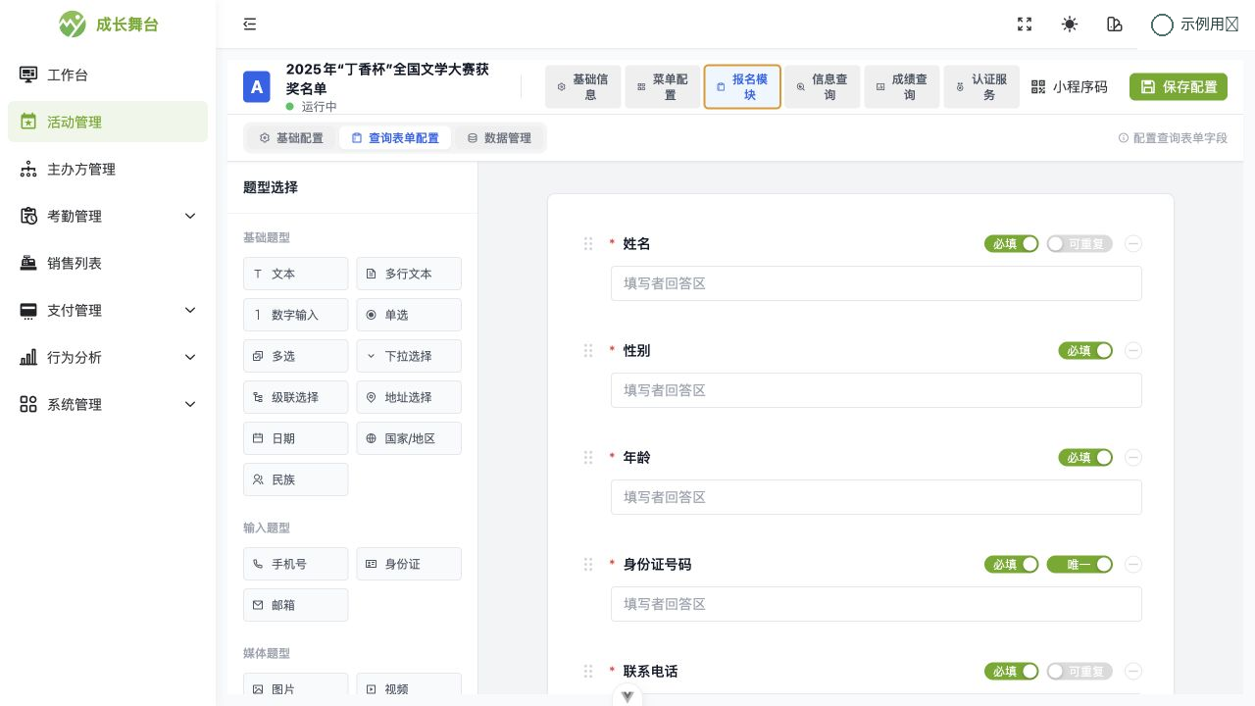This screenshot has width=1255, height=706.
Task: Add a 国家/地区 question type
Action: tap(409, 438)
